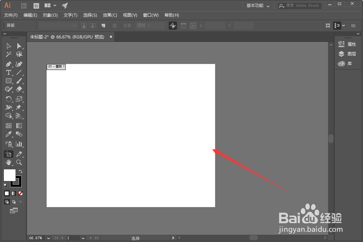Reset to default fill and stroke
This screenshot has width=363, height=242.
[6, 185]
